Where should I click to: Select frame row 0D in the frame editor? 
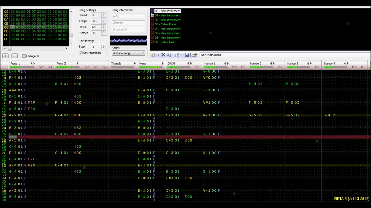(x=35, y=31)
